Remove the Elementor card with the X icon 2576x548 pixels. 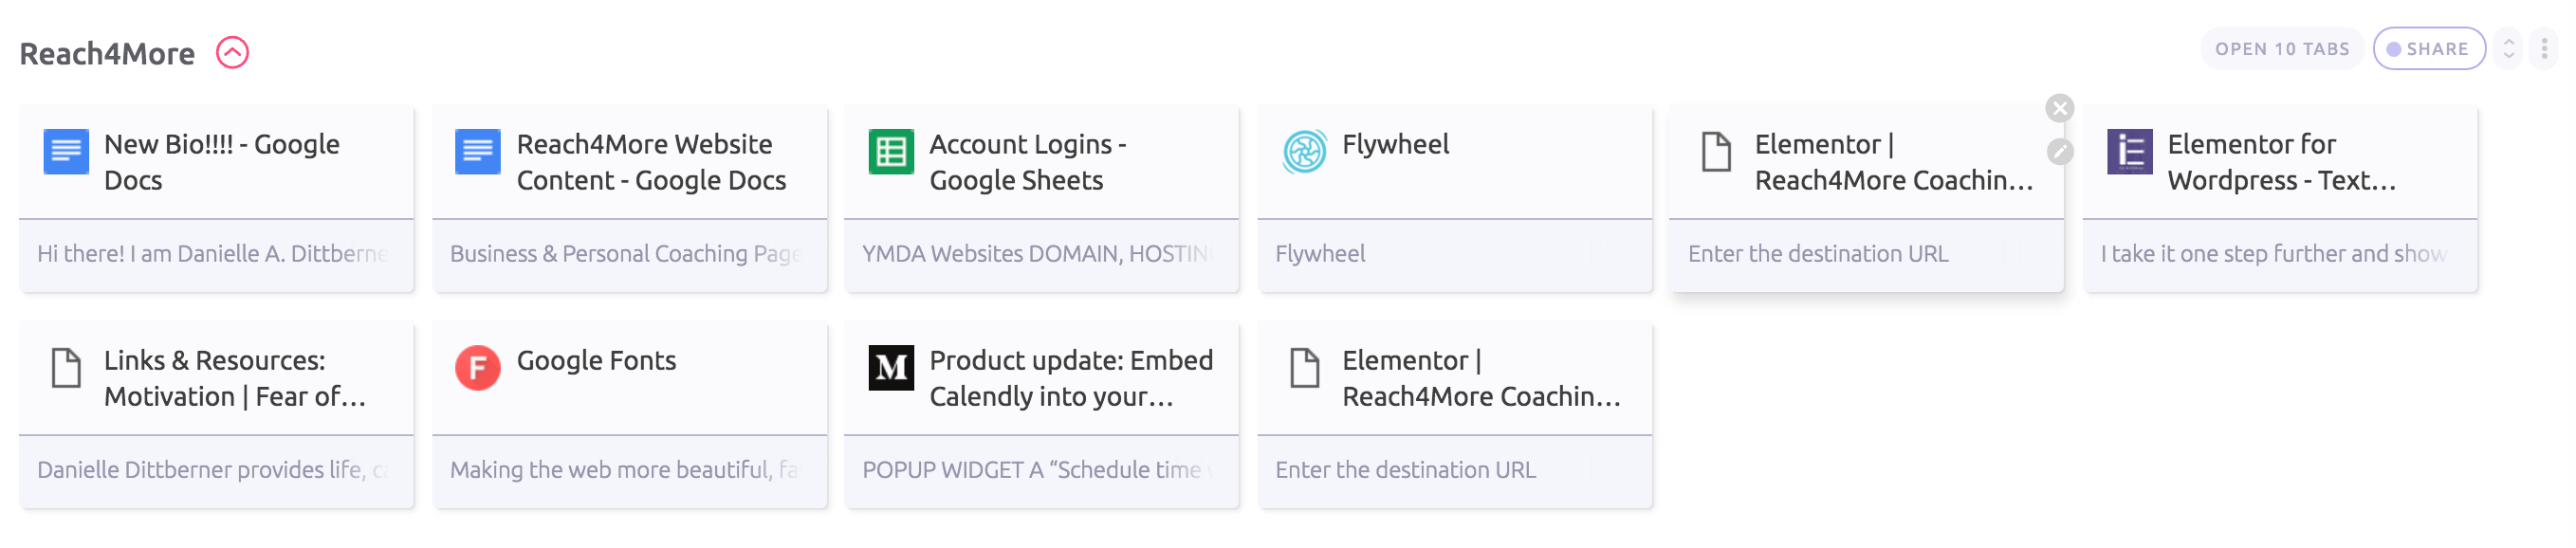(2059, 108)
